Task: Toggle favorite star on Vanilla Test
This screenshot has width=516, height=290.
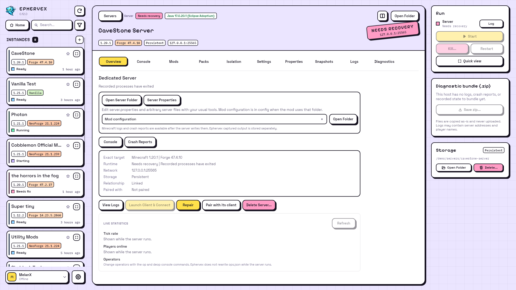Action: coord(68,84)
